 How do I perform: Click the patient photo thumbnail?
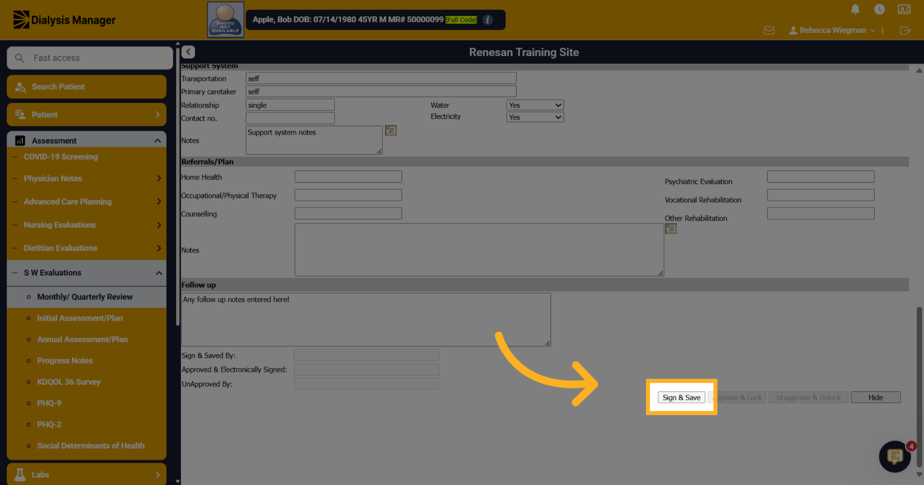click(x=226, y=20)
